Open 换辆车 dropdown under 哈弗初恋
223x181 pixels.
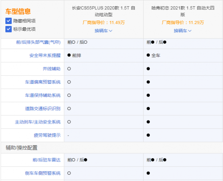[183, 31]
